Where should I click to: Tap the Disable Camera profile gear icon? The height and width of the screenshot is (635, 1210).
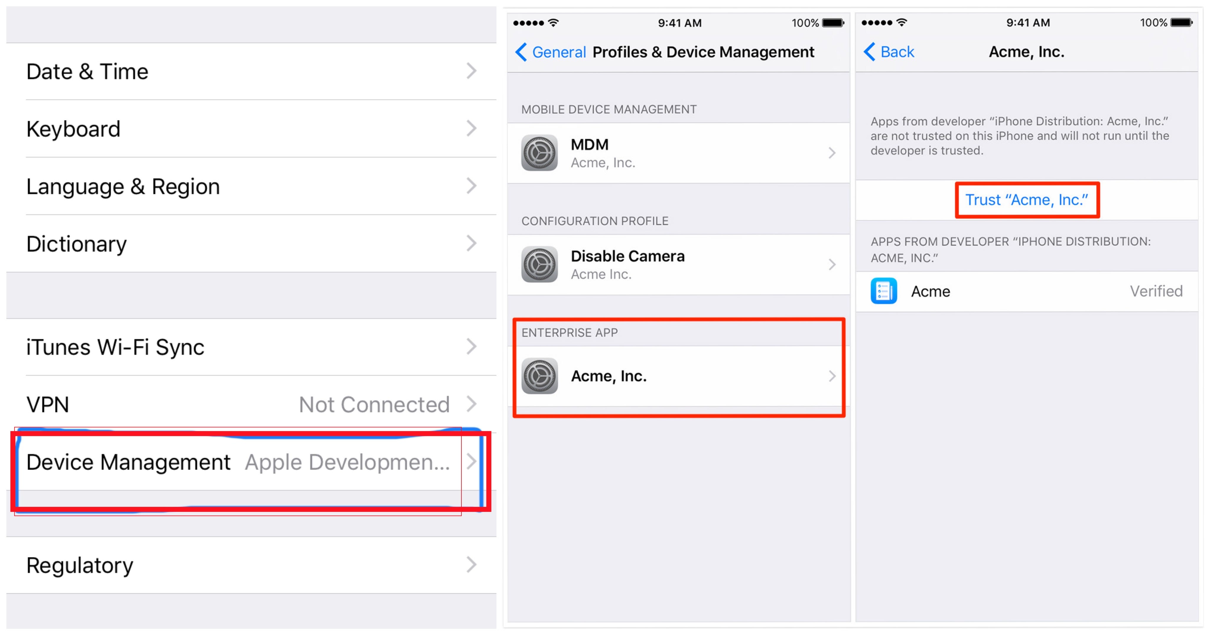pyautogui.click(x=539, y=265)
